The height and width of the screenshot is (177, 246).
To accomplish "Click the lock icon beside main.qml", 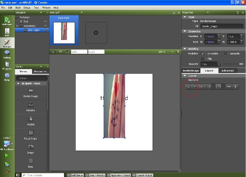I will 174,13.
